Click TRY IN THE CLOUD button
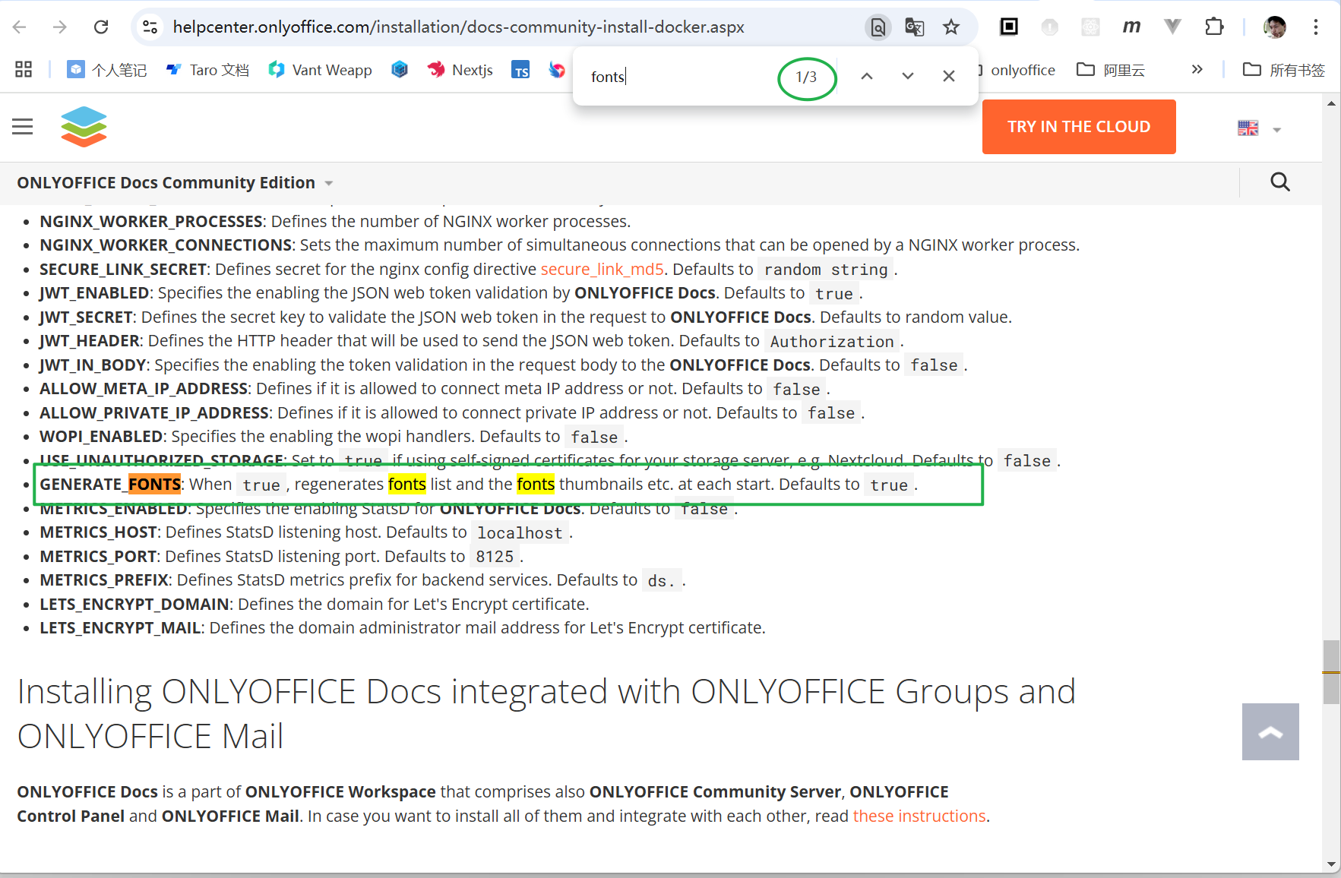Image resolution: width=1341 pixels, height=878 pixels. point(1079,127)
